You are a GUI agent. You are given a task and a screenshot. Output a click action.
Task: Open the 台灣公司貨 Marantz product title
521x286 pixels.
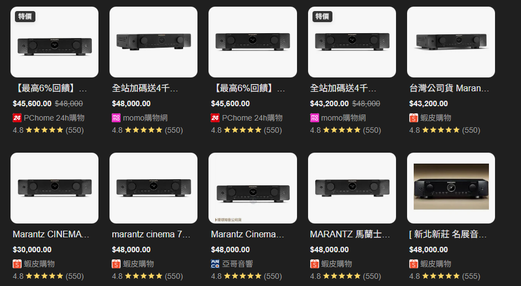tap(449, 88)
